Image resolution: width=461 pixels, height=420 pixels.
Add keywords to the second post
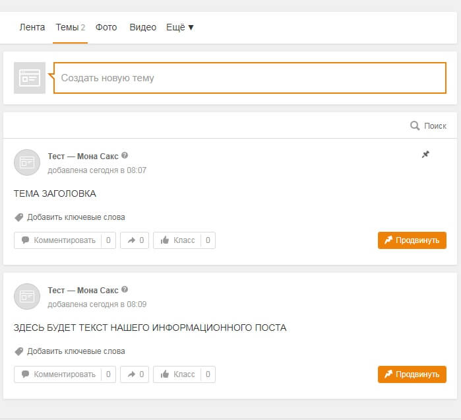[x=75, y=351]
